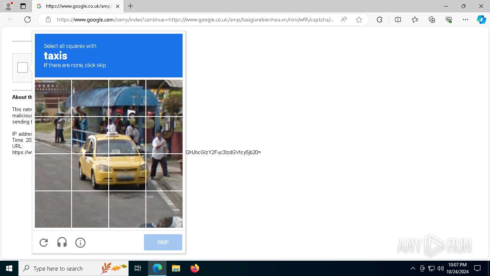Select tile with blue shelter roof center
Image resolution: width=490 pixels, height=276 pixels.
[x=127, y=98]
